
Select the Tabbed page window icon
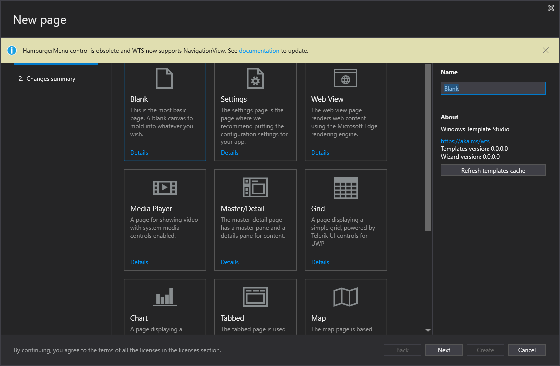point(255,297)
